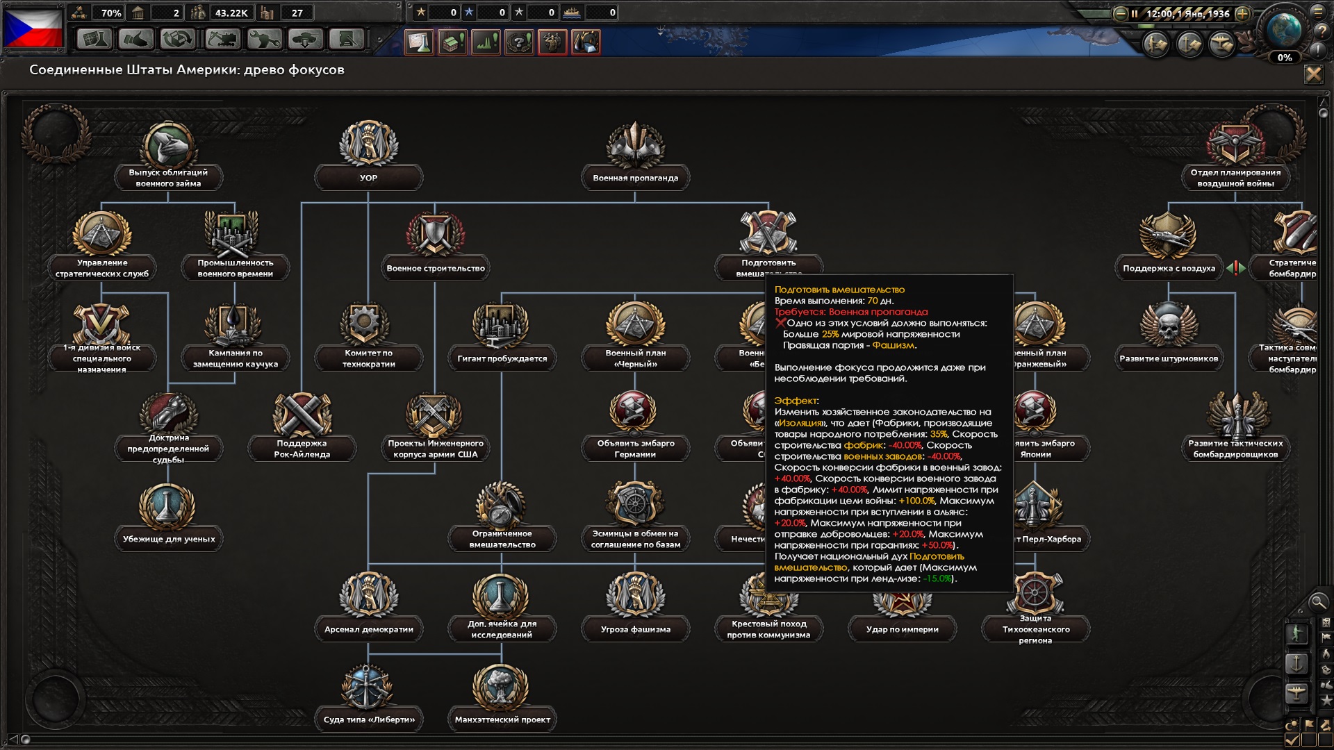
Task: Select Доп. ячейка для исследований focus
Action: (502, 607)
